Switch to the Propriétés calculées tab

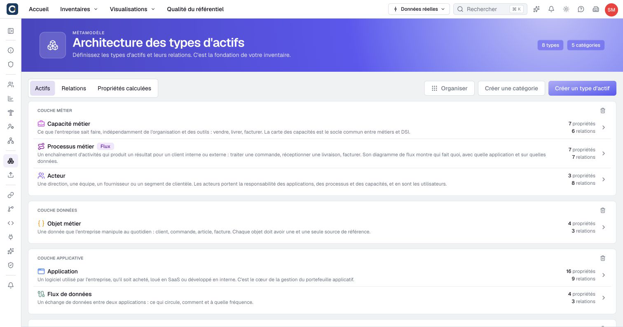click(124, 88)
